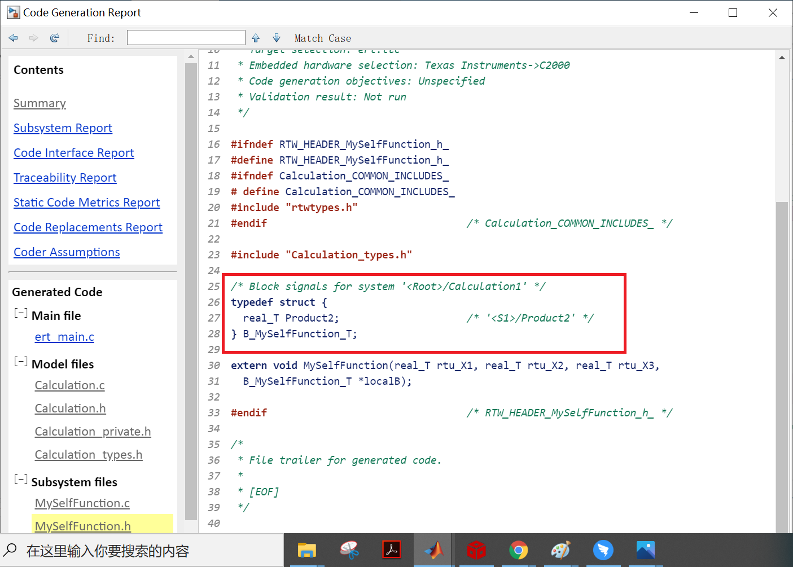Screen dimensions: 793x567
Task: Open the Calculation_private.h file
Action: pos(93,432)
